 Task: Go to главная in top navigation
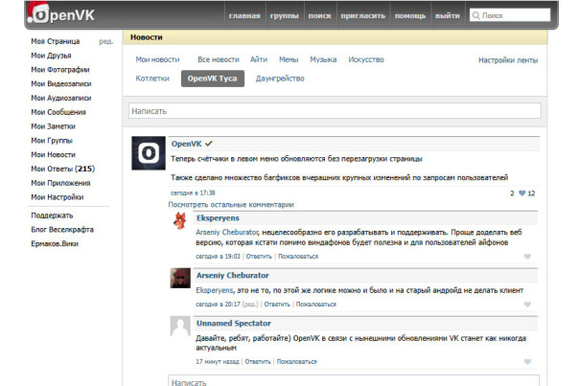[244, 16]
